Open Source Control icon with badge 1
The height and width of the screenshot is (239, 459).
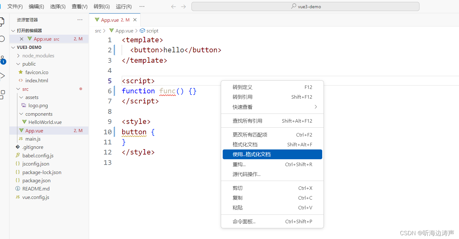(x=3, y=60)
